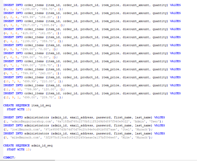Click the values row starting with (12, 9, 1
Viewport: 197px width, 161px height.
33,97
